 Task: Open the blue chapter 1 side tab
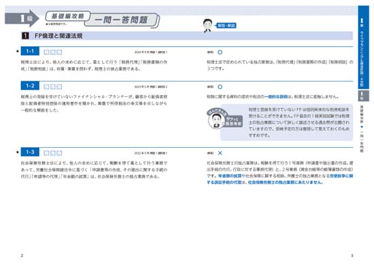point(363,47)
